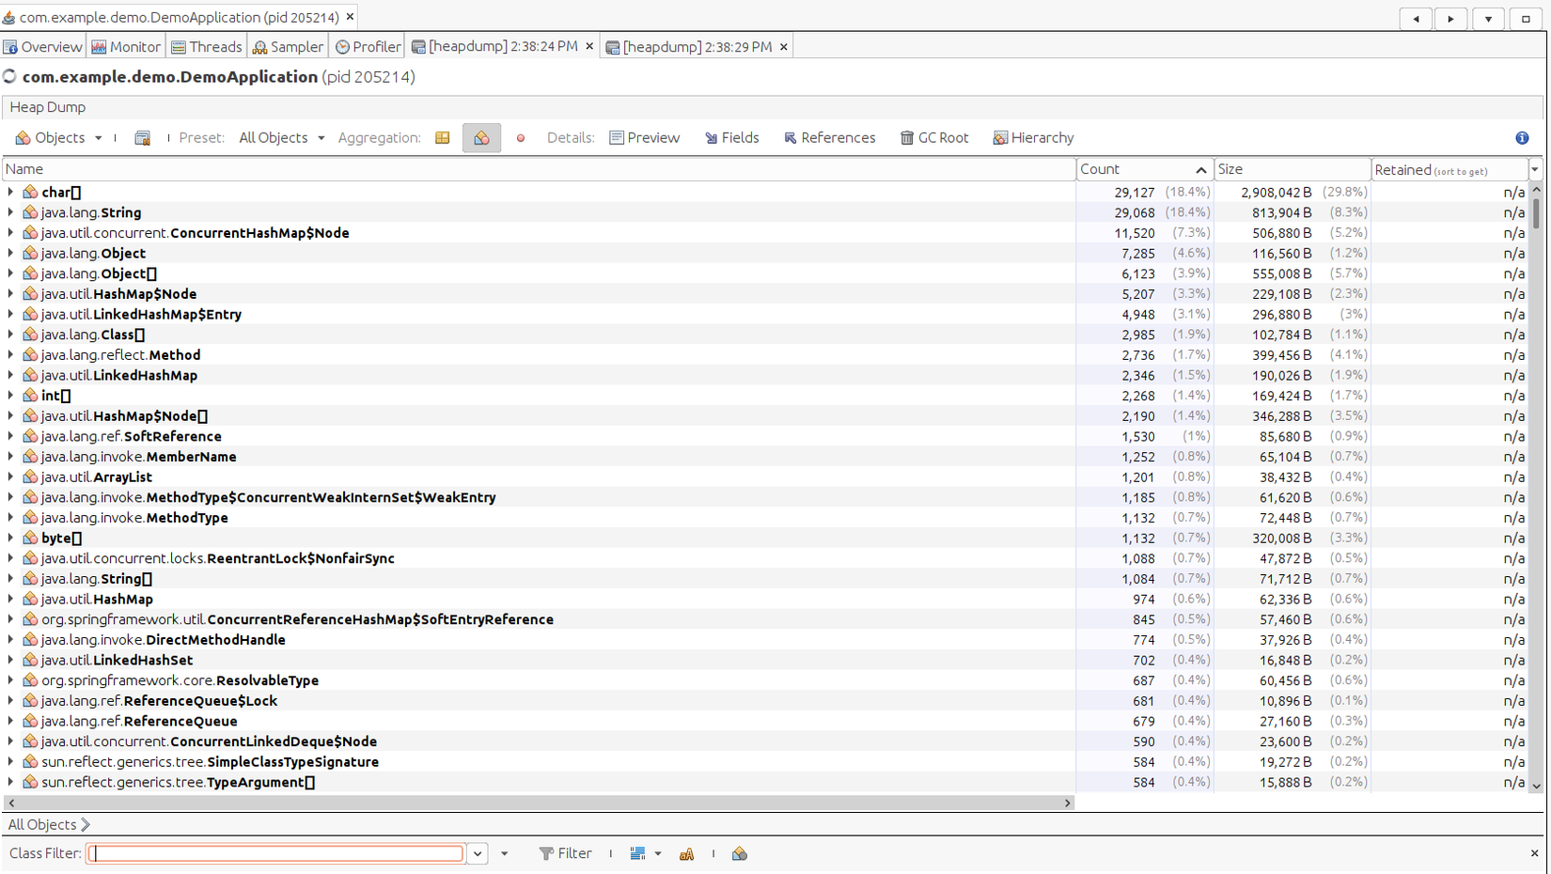Open the Sampler tab
The image size is (1551, 874).
[289, 47]
